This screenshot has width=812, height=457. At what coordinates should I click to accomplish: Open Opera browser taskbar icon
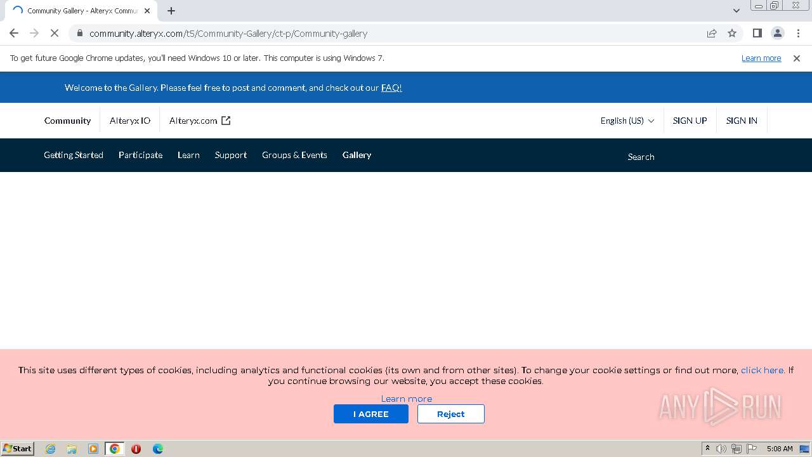(136, 449)
